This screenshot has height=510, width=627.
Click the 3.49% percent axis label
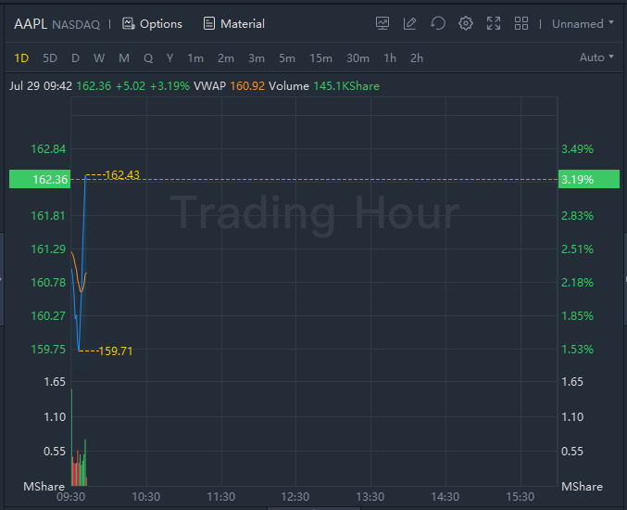(x=577, y=149)
